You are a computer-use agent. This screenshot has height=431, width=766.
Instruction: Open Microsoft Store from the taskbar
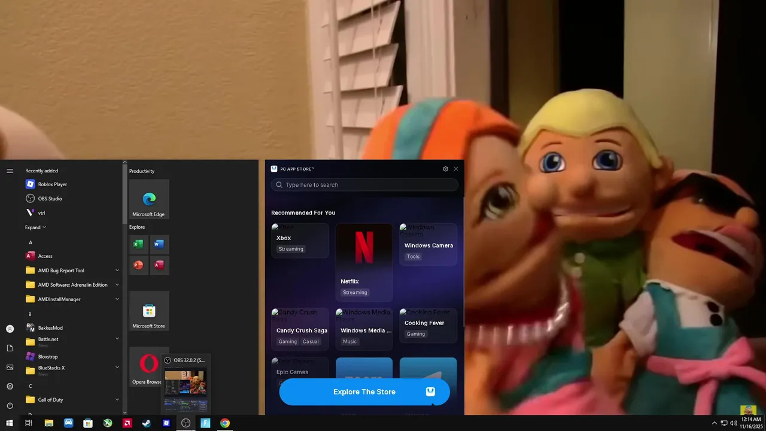click(88, 423)
